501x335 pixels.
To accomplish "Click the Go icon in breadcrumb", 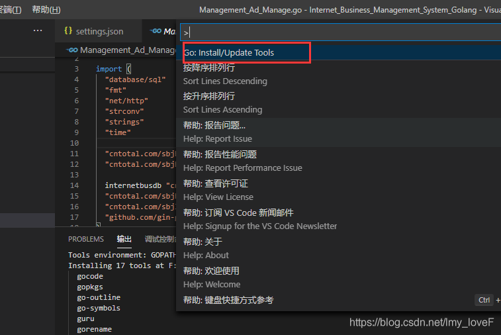I will 72,50.
